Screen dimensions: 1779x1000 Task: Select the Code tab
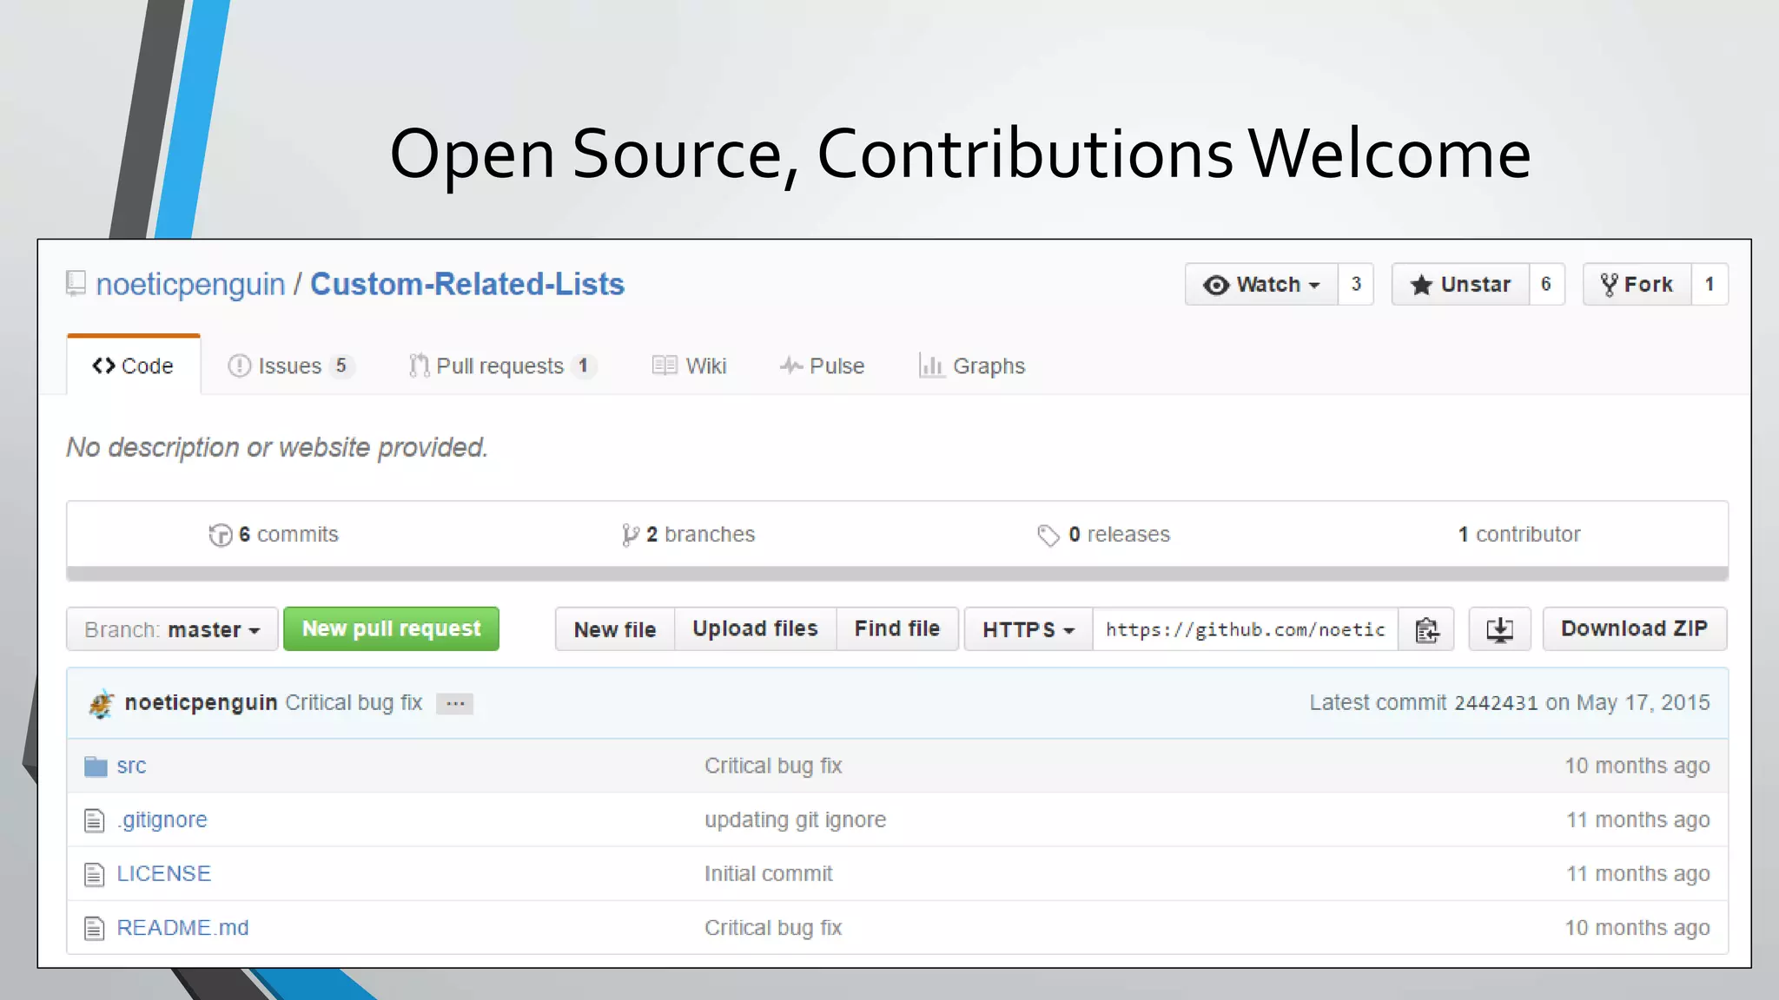(134, 365)
